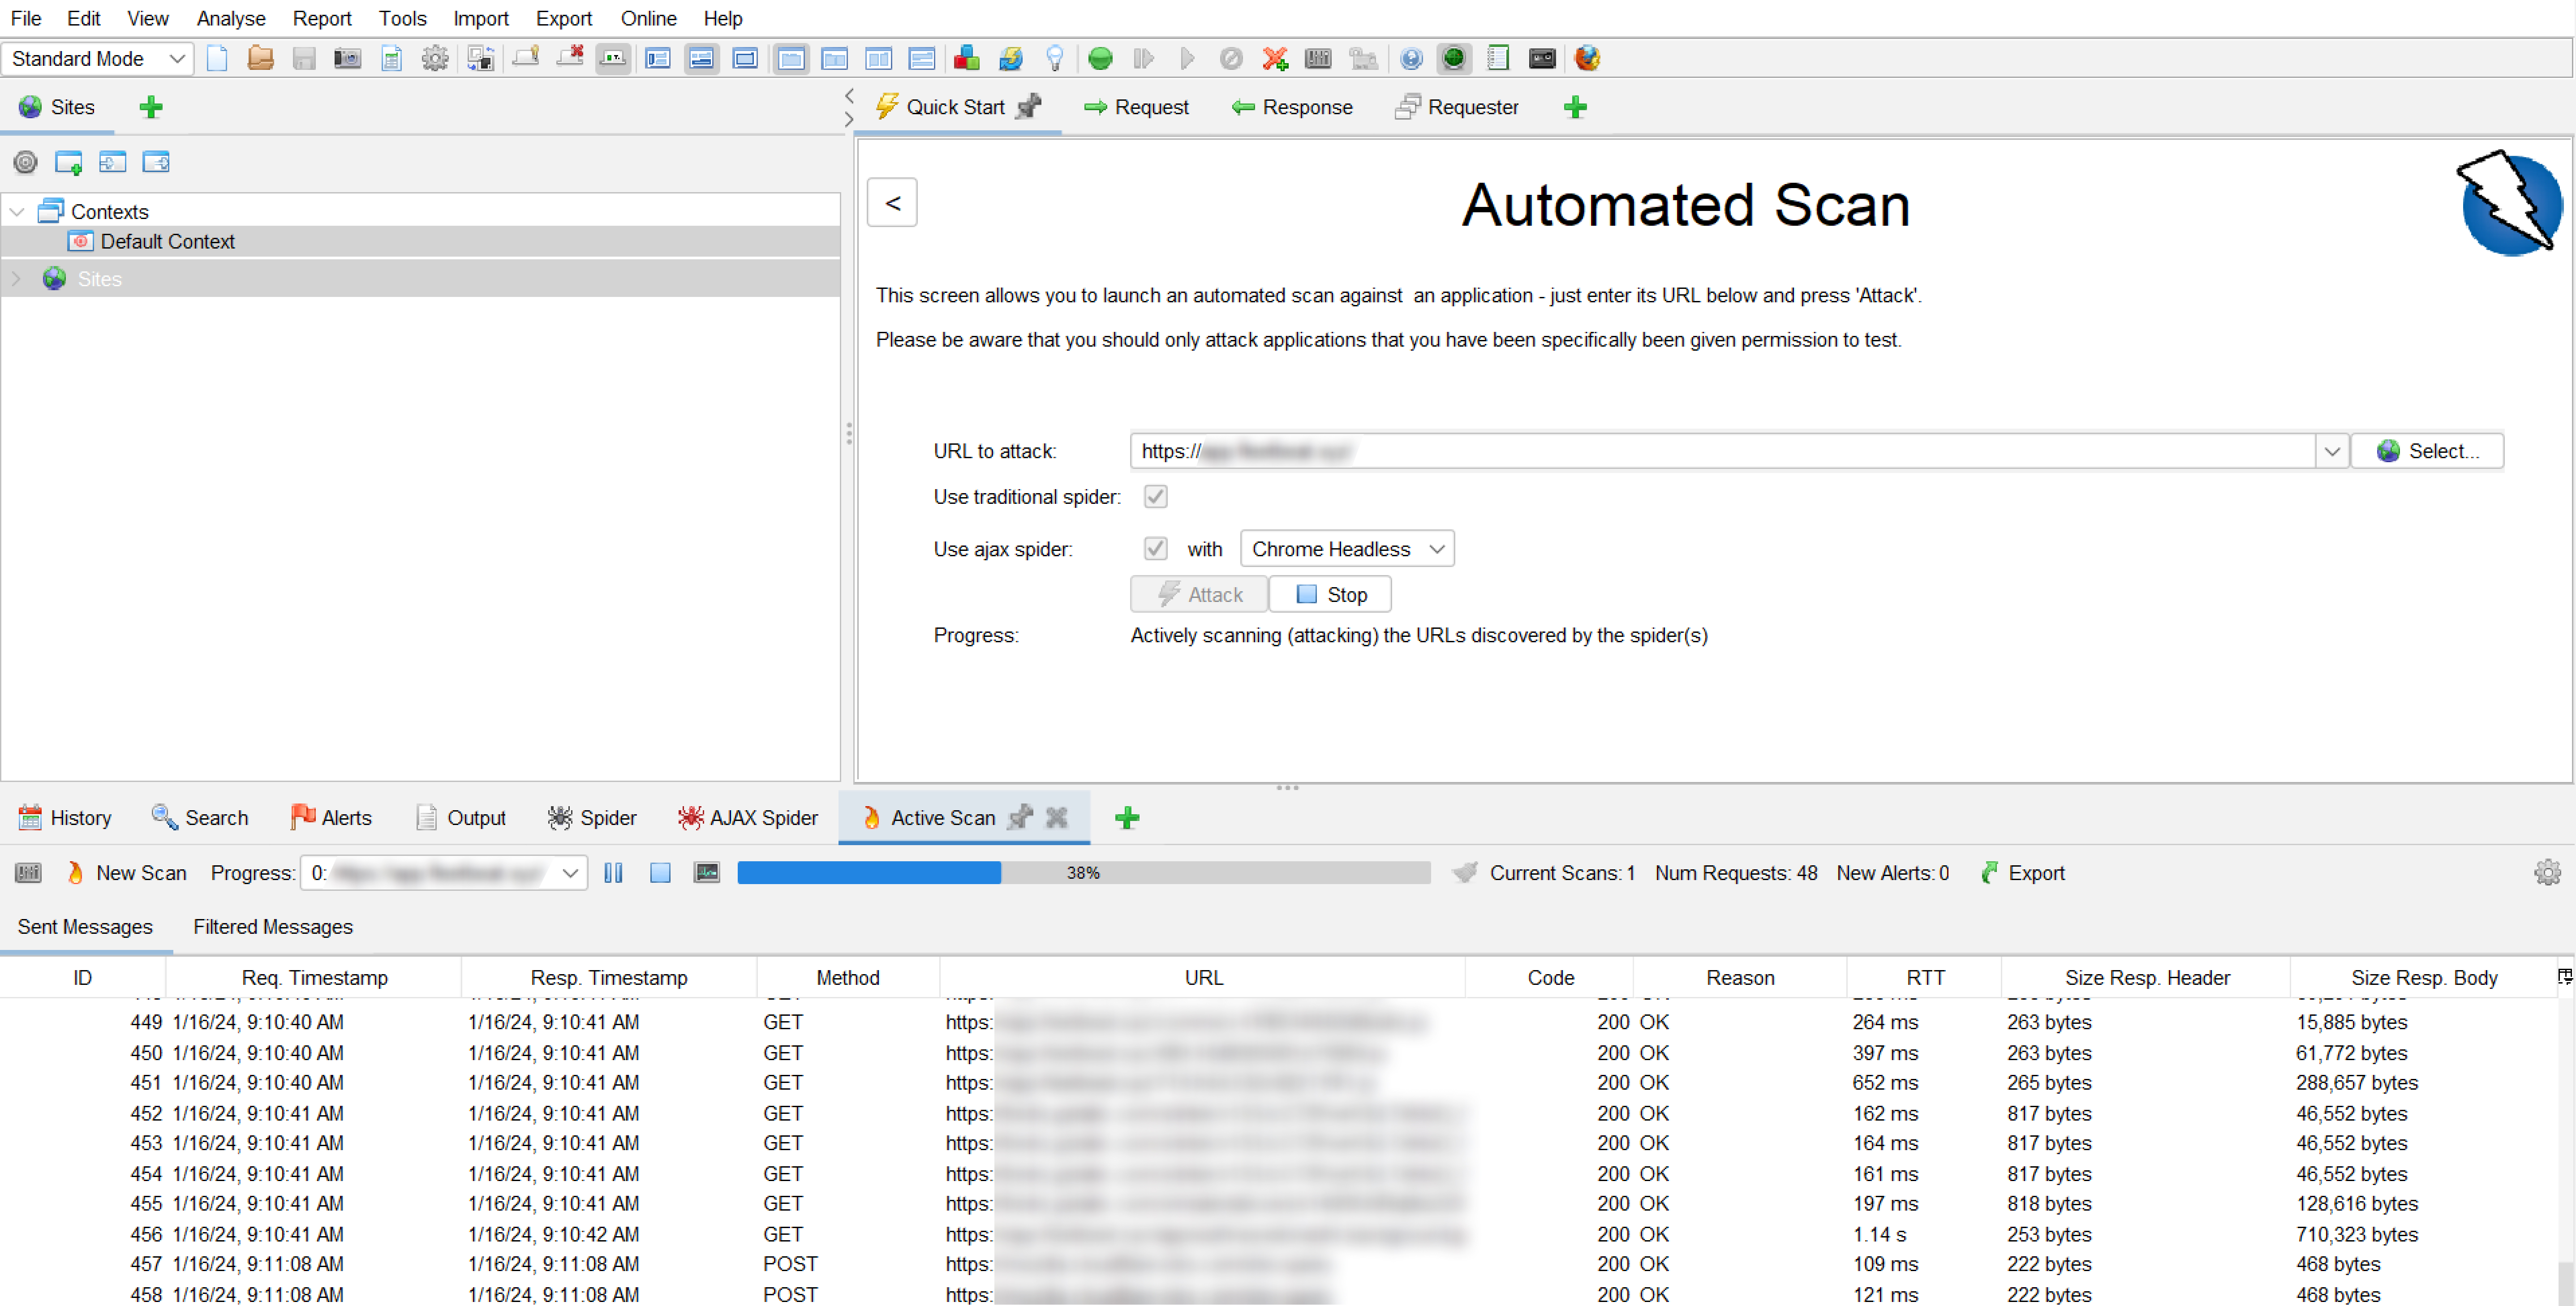Click the Manage Add-ons colored blocks icon
The image size is (2576, 1306).
click(966, 58)
